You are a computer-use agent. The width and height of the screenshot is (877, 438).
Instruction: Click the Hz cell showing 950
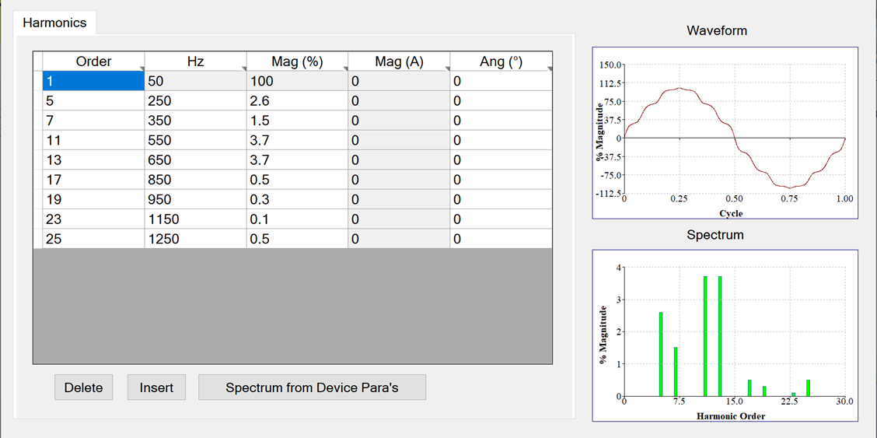coord(195,199)
